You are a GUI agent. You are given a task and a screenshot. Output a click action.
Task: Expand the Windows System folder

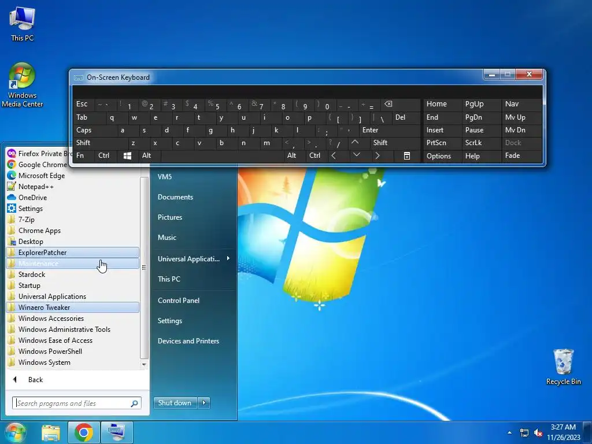click(72, 362)
